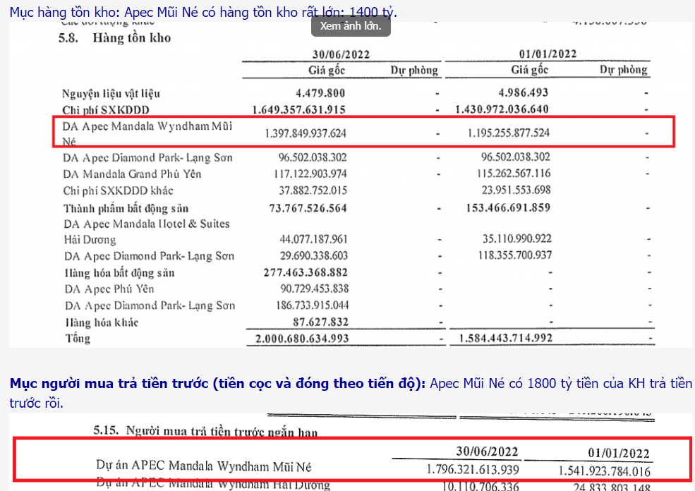The image size is (695, 491).
Task: Click the '5.8. Hàng tồn kho' section title
Action: pos(114,38)
